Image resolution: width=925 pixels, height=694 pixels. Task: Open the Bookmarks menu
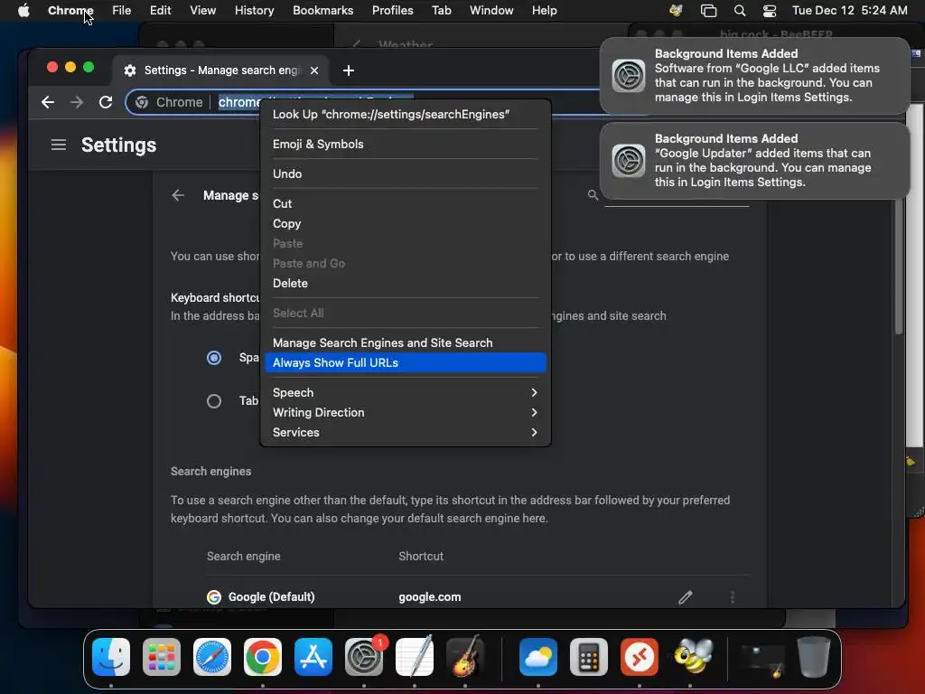click(322, 10)
